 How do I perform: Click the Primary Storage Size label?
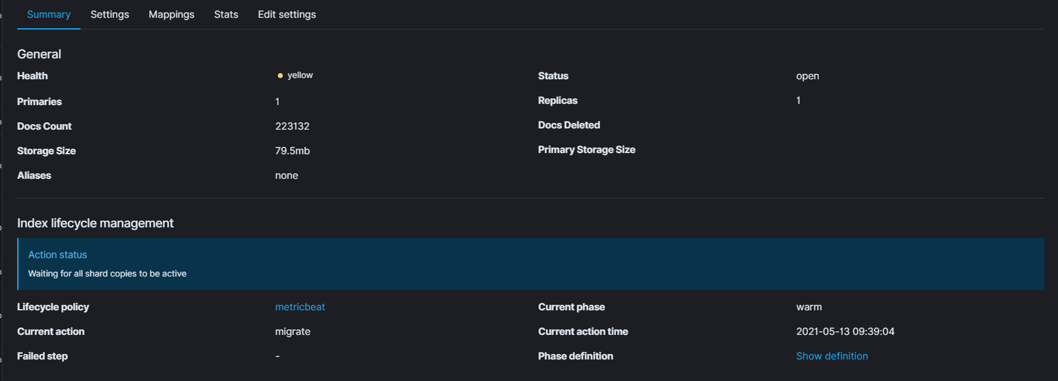(x=586, y=150)
